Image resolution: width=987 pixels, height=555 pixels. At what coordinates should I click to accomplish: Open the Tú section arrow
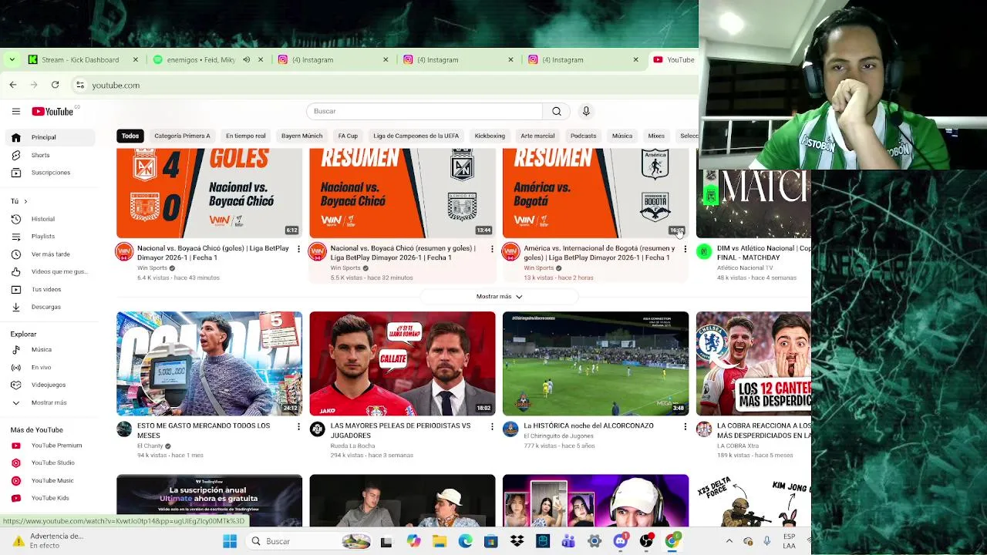click(25, 201)
